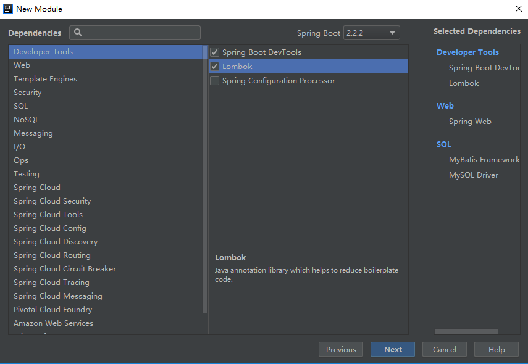Image resolution: width=528 pixels, height=364 pixels.
Task: Select the Ops category
Action: (106, 160)
